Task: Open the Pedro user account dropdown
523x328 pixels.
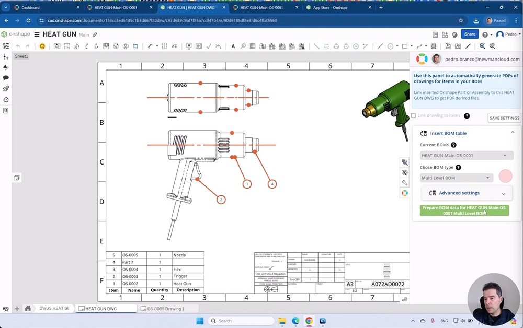Action: click(x=508, y=34)
